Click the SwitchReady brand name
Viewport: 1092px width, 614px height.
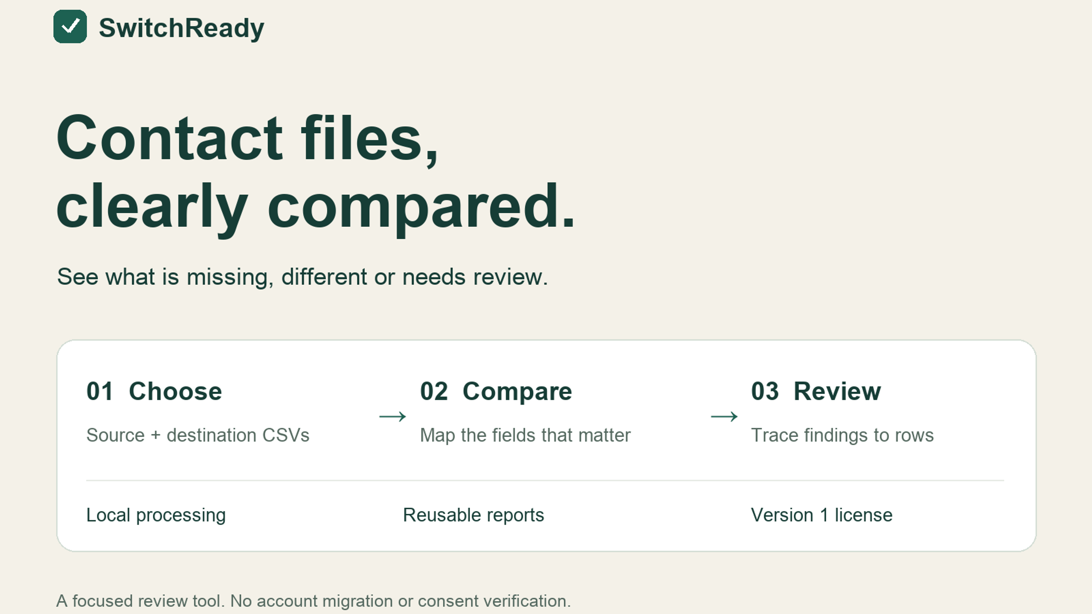tap(181, 28)
